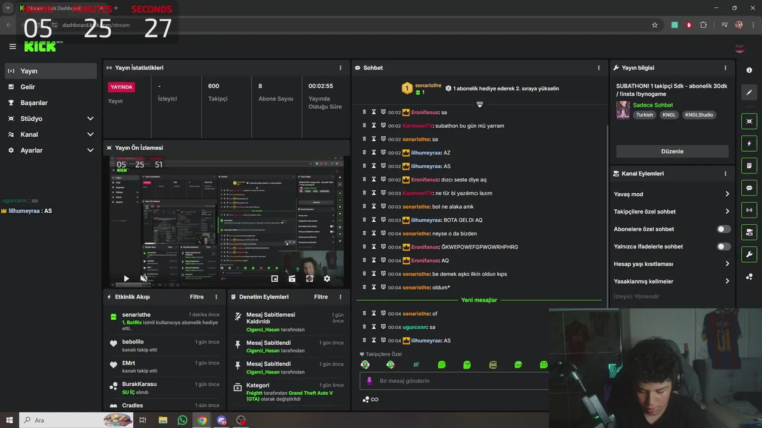
Task: Click the pencil edit icon in the right rail
Action: pyautogui.click(x=749, y=93)
